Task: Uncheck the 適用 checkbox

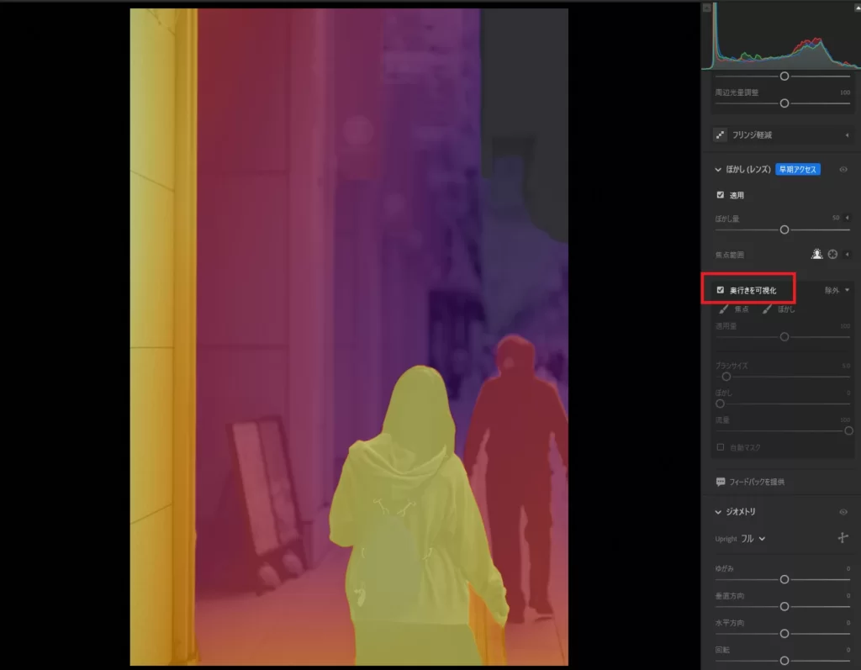Action: coord(720,195)
